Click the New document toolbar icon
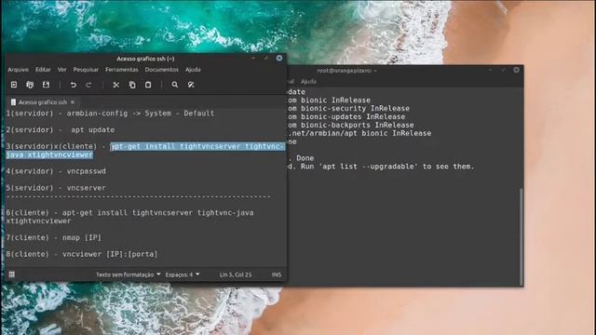The image size is (596, 335). coord(14,85)
